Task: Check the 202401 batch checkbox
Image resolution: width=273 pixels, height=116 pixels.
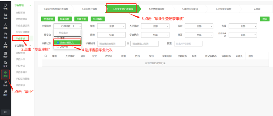Action: tap(58, 47)
